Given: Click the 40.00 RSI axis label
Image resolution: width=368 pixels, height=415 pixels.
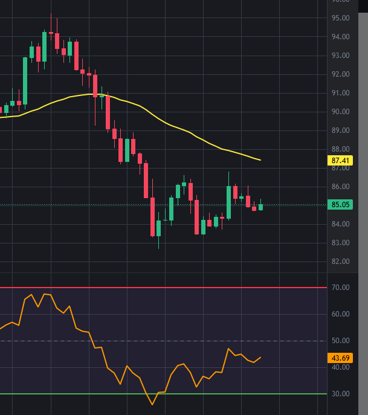Looking at the screenshot, I should (x=340, y=367).
